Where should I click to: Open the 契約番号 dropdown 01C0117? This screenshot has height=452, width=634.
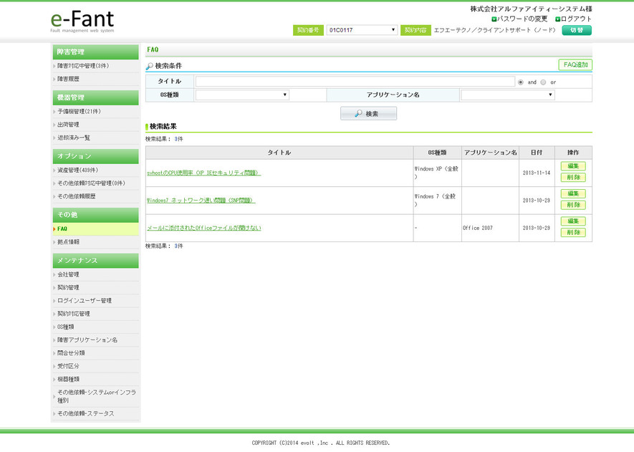(362, 30)
